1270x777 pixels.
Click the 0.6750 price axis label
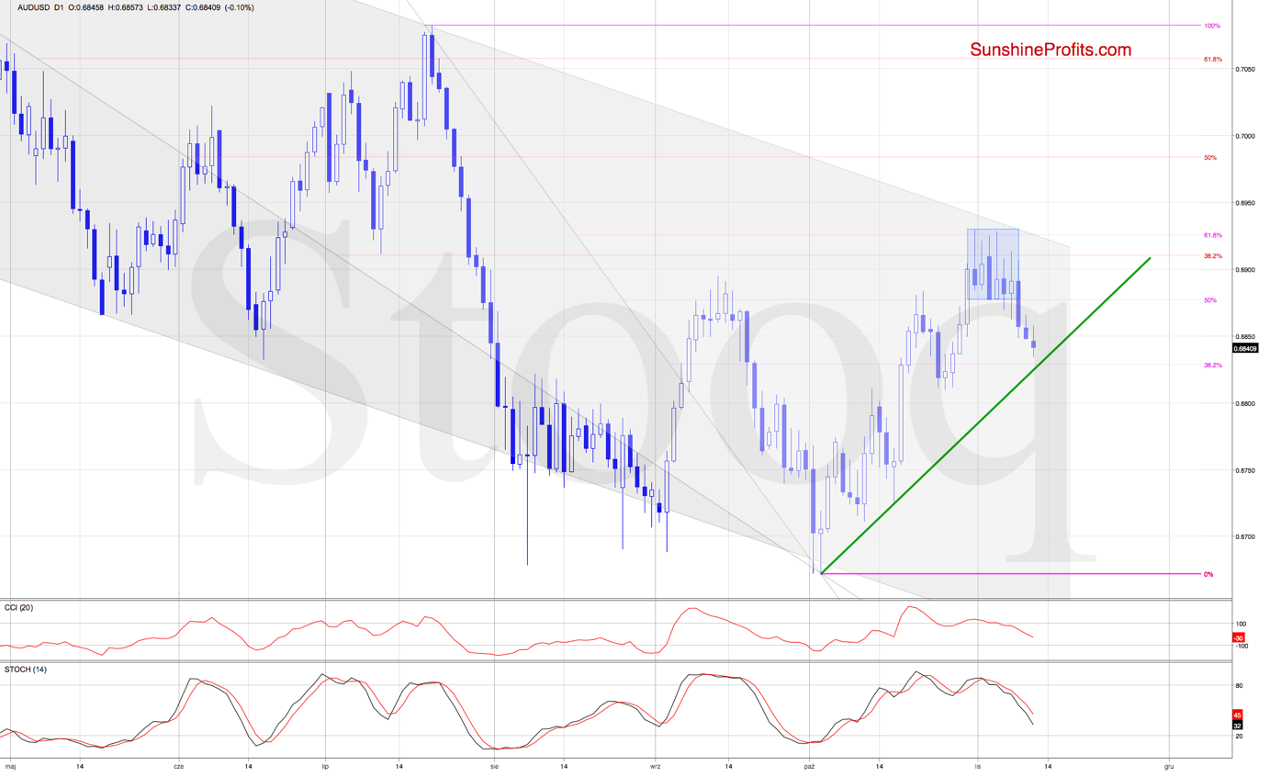point(1244,470)
